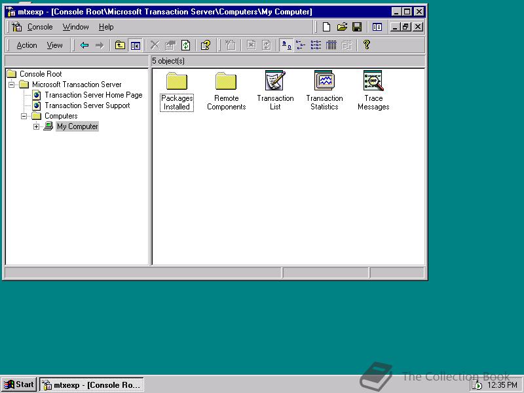This screenshot has width=524, height=393.
Task: Click the title bar application icon
Action: coord(11,12)
